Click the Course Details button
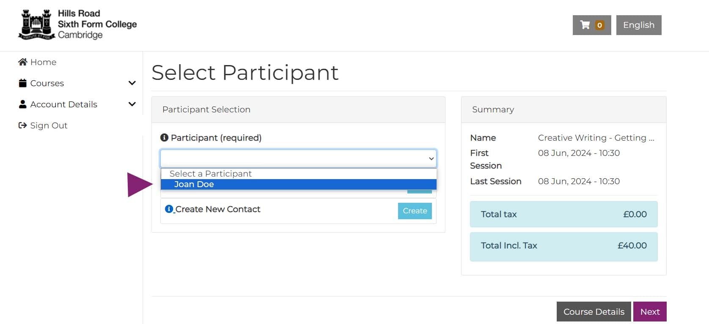 [x=594, y=312]
